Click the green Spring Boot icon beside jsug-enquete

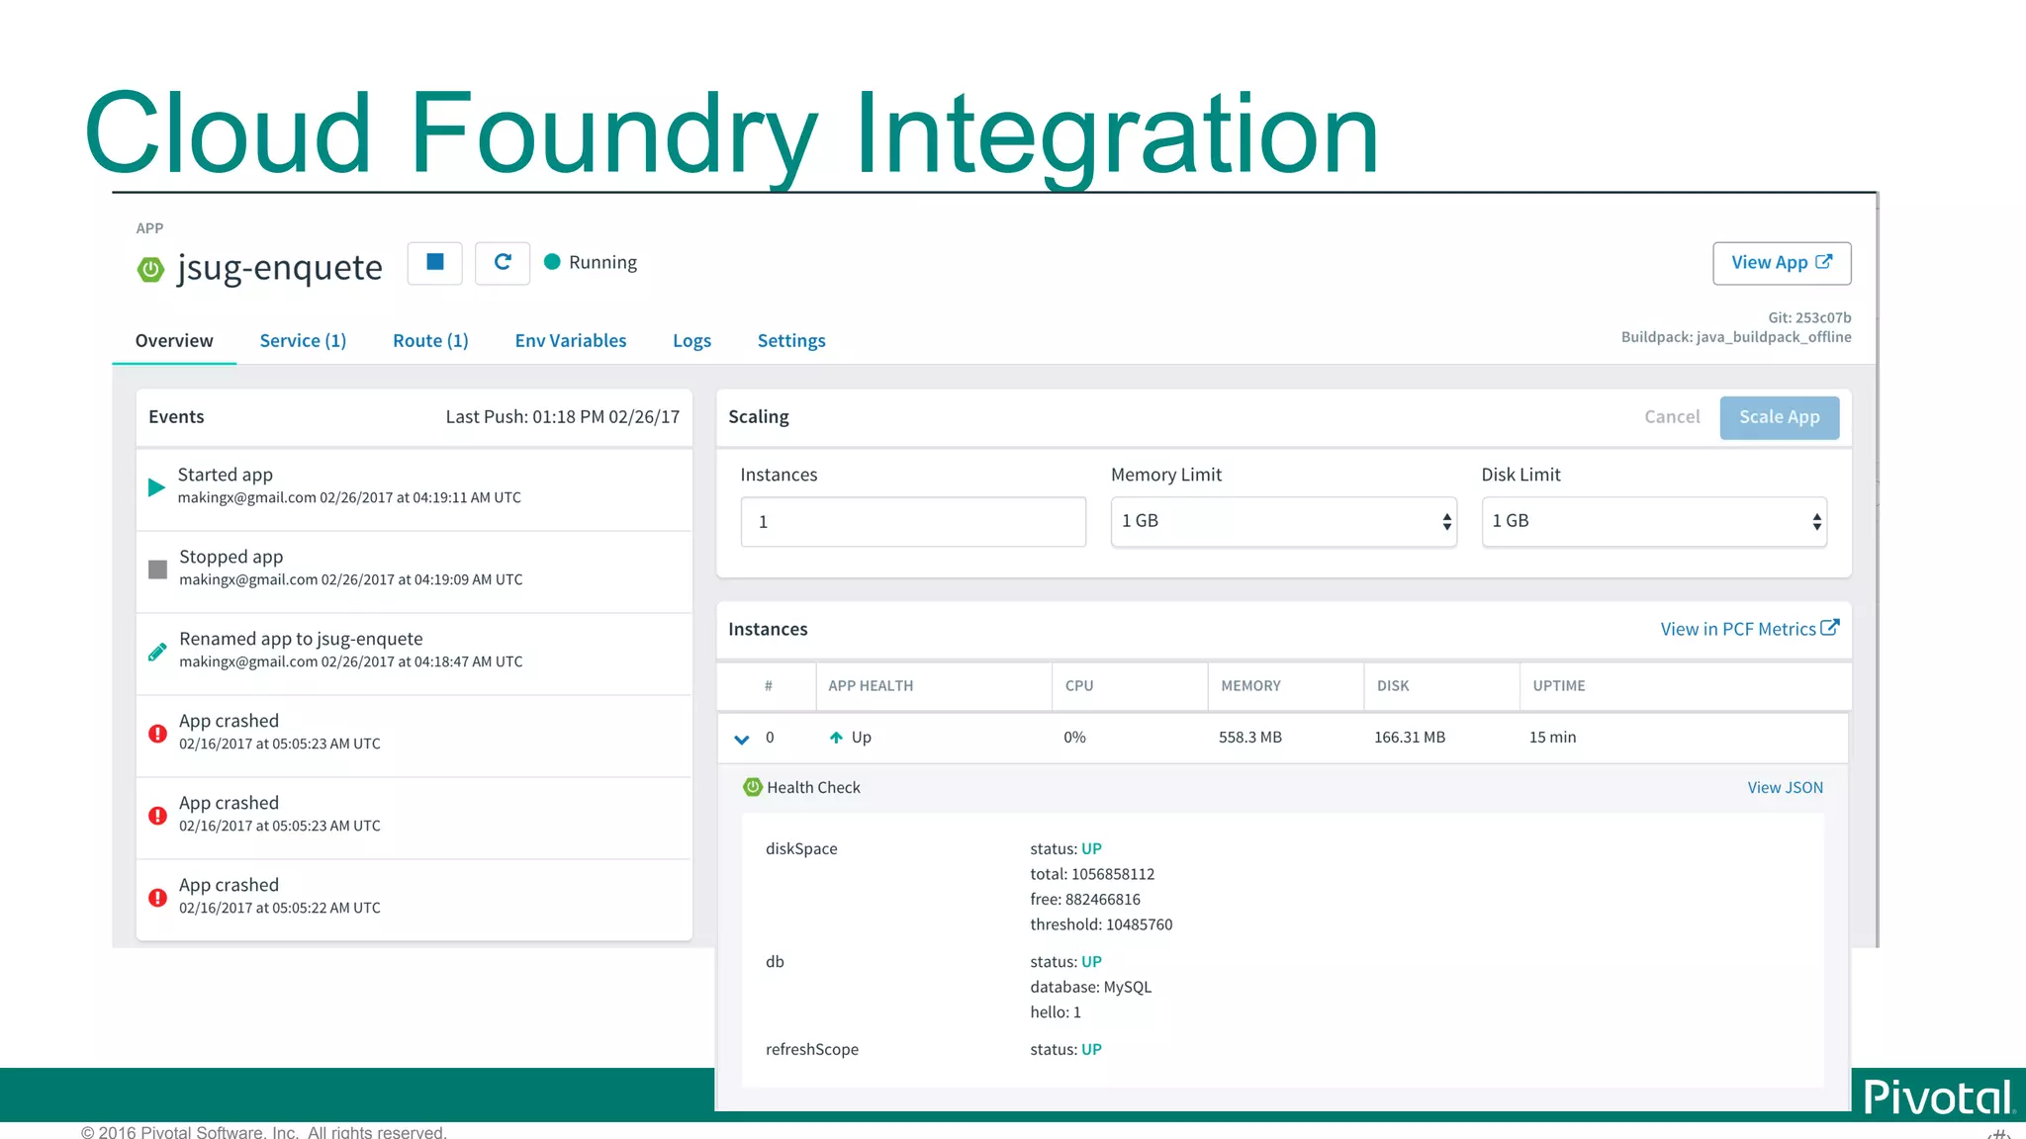point(150,269)
